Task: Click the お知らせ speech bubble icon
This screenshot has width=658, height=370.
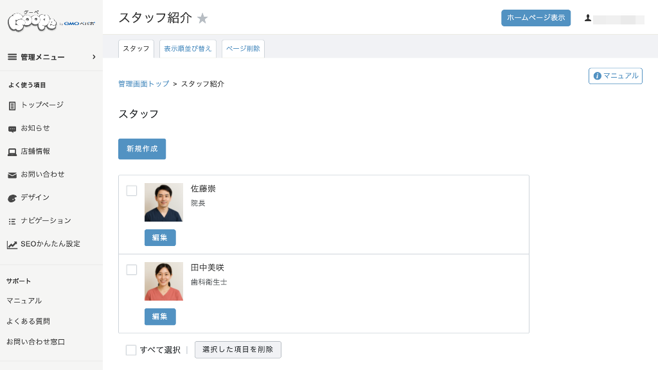Action: 12,128
